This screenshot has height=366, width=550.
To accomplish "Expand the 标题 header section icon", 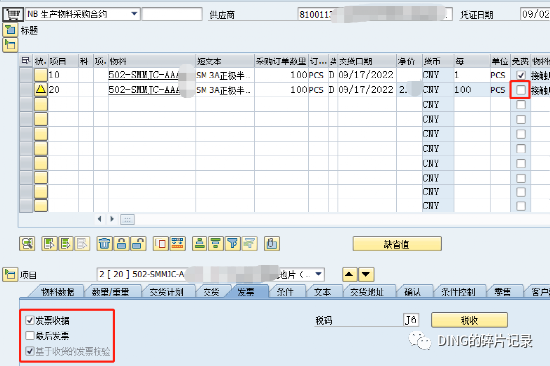I will click(10, 30).
